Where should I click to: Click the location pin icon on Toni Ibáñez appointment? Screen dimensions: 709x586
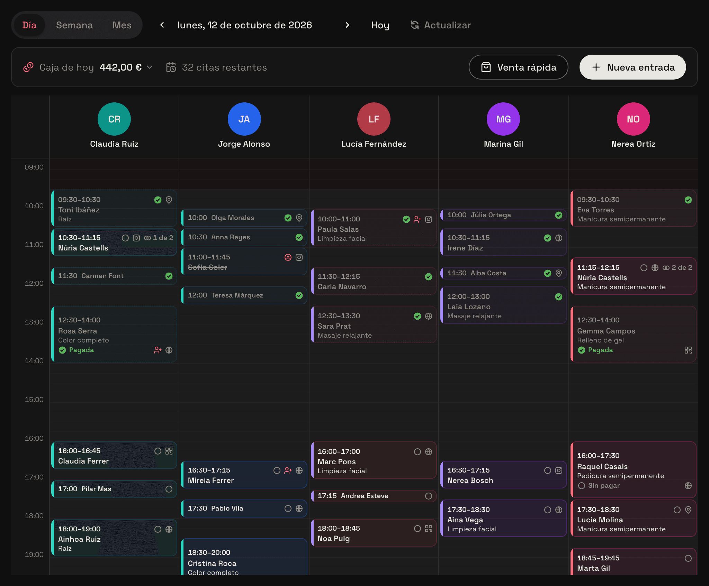tap(169, 200)
